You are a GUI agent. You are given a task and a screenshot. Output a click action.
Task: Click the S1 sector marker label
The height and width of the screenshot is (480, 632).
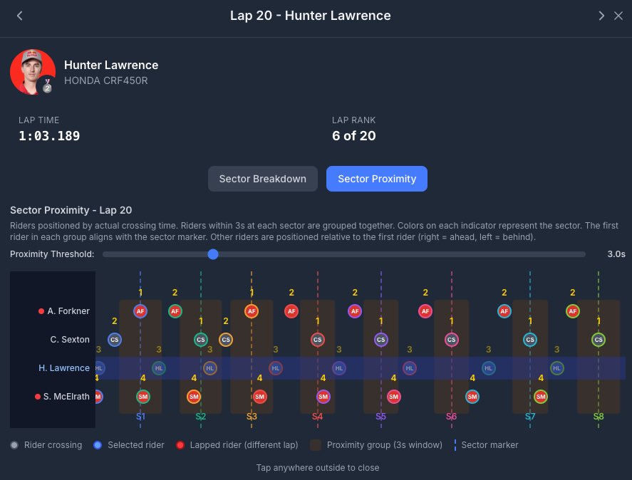140,417
